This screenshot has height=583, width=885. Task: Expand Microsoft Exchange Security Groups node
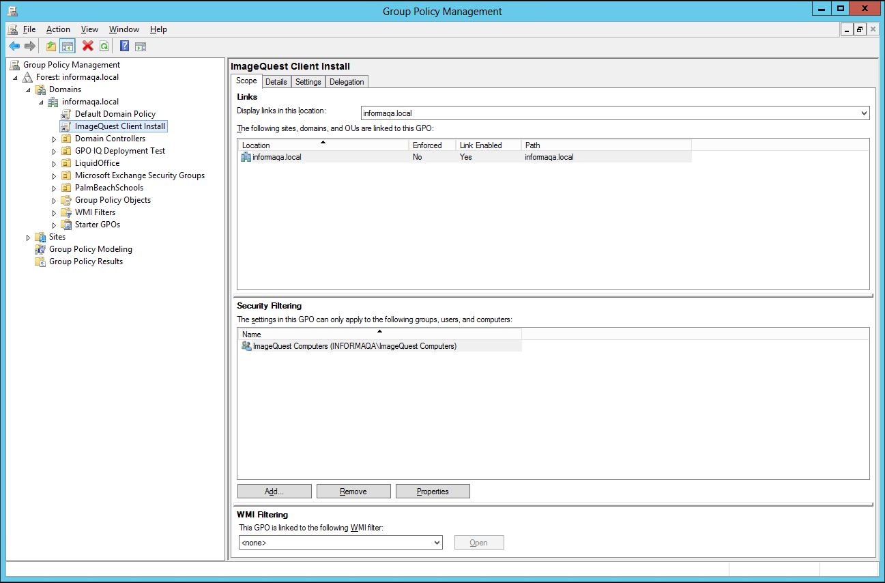coord(55,176)
